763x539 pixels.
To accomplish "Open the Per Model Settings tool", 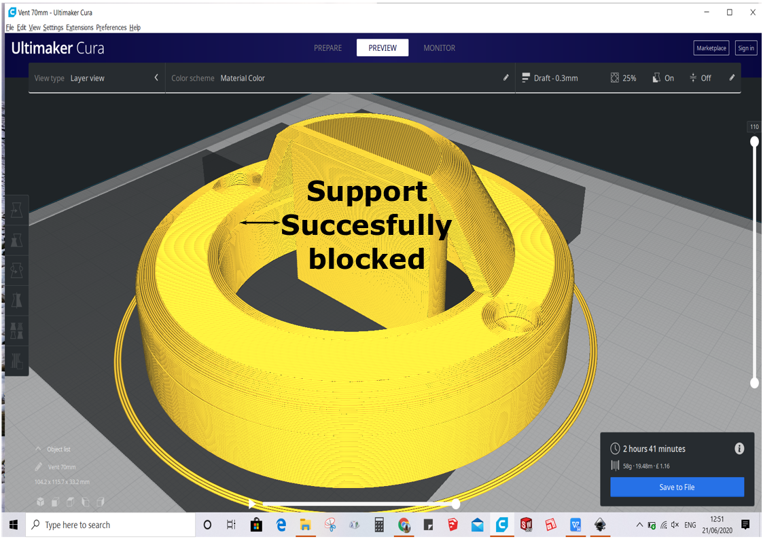I will click(x=16, y=331).
